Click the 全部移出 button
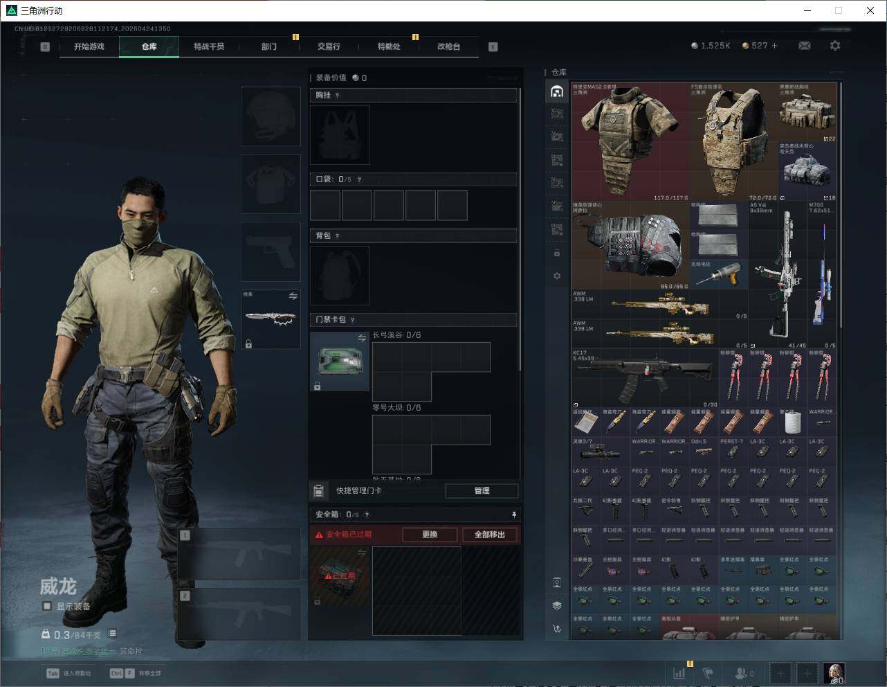Image resolution: width=887 pixels, height=687 pixels. [x=490, y=535]
